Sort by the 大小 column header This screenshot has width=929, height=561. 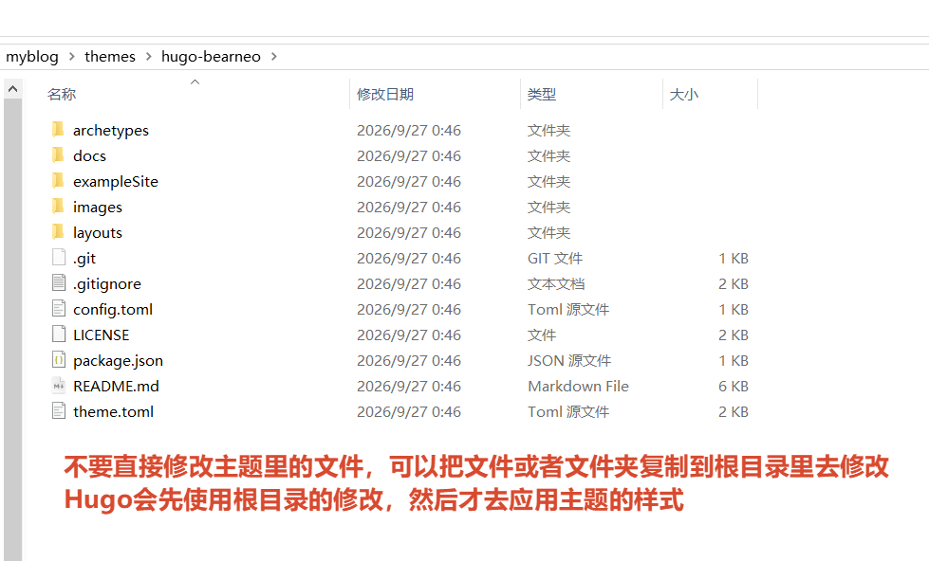(684, 94)
